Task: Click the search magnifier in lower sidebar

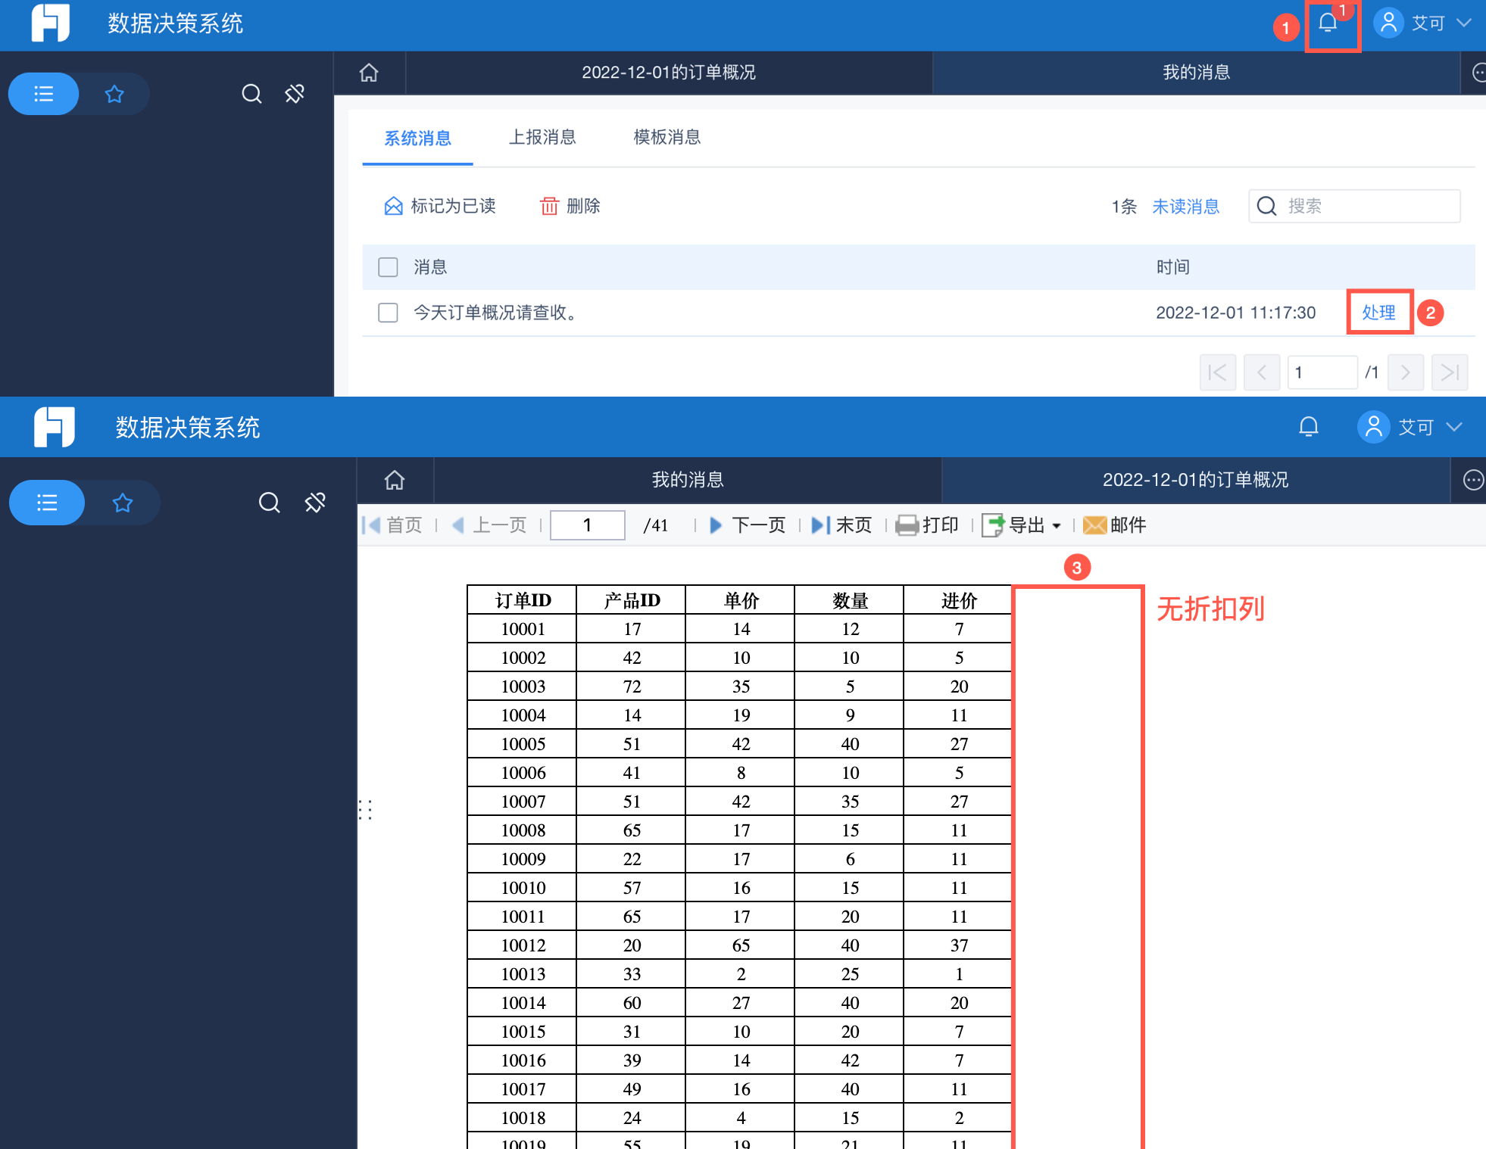Action: 269,503
